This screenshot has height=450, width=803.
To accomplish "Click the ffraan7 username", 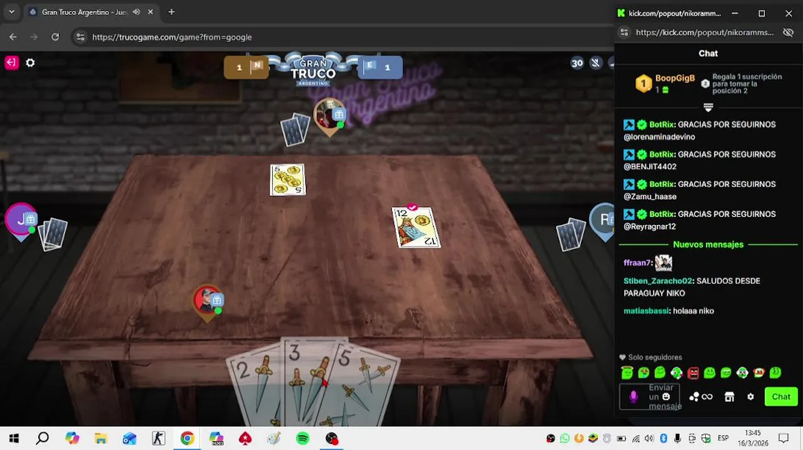I will point(637,263).
